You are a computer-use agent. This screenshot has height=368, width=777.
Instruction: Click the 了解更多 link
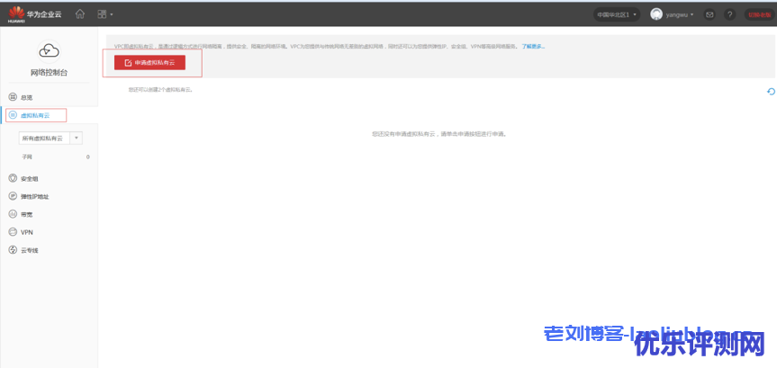pyautogui.click(x=533, y=46)
